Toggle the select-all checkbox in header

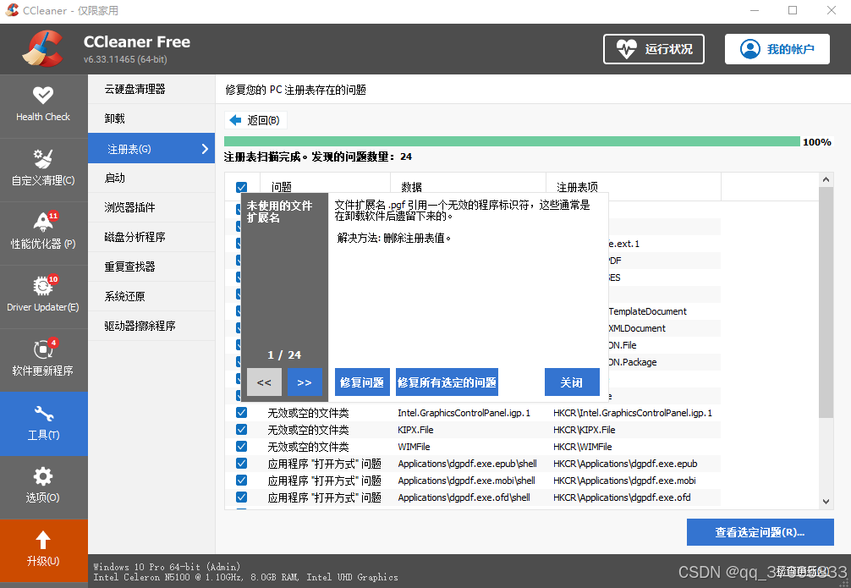[x=242, y=187]
